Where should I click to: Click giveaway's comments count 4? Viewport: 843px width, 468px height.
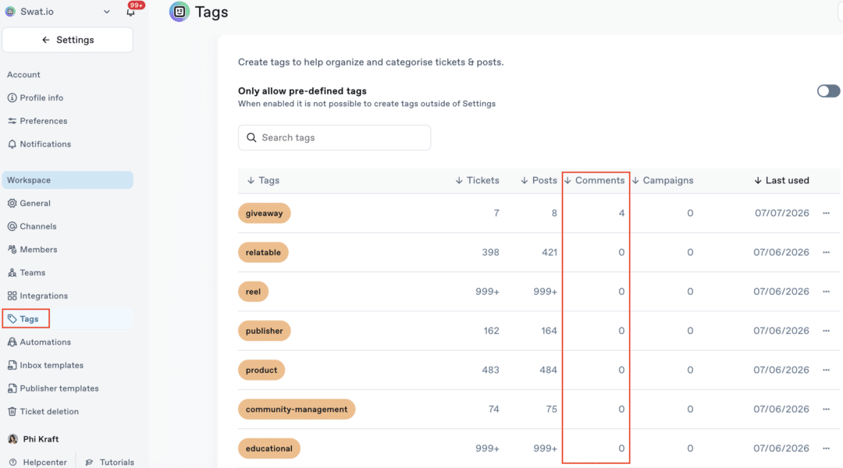(621, 213)
